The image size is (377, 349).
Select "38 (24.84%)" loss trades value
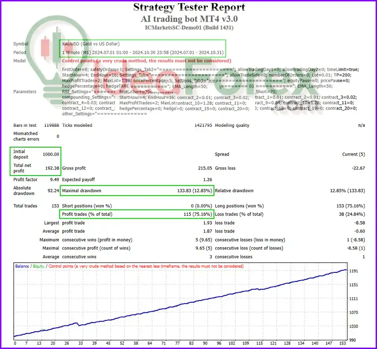(x=352, y=214)
